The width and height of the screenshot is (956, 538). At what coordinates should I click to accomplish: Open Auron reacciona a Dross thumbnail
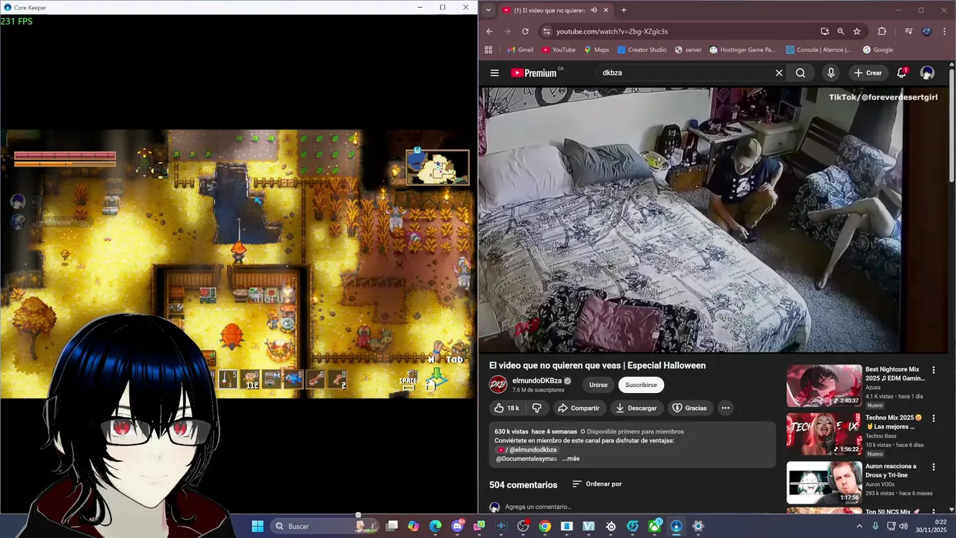click(x=824, y=483)
